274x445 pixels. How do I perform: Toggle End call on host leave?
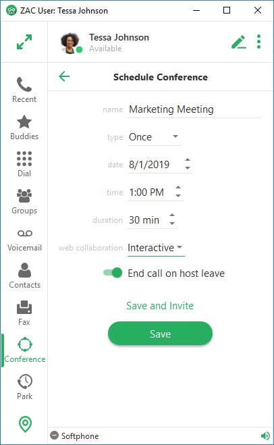113,273
